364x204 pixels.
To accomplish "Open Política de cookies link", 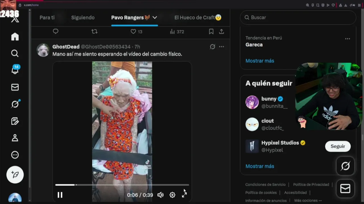I will (261, 193).
